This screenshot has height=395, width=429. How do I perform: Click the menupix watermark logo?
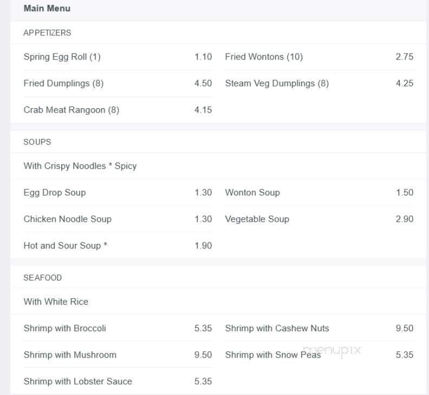[x=334, y=350]
